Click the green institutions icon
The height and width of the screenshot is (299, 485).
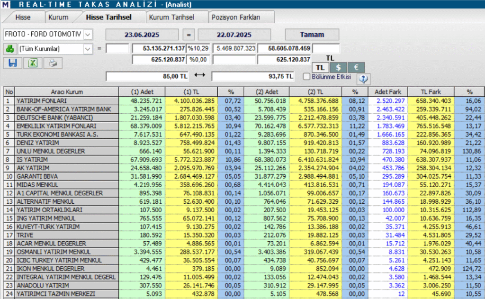(9, 48)
